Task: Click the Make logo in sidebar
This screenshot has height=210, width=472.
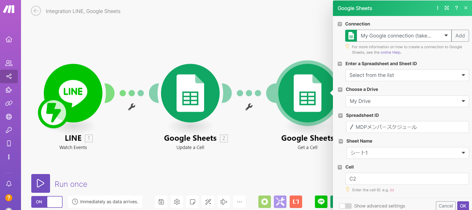Action: coord(9,9)
